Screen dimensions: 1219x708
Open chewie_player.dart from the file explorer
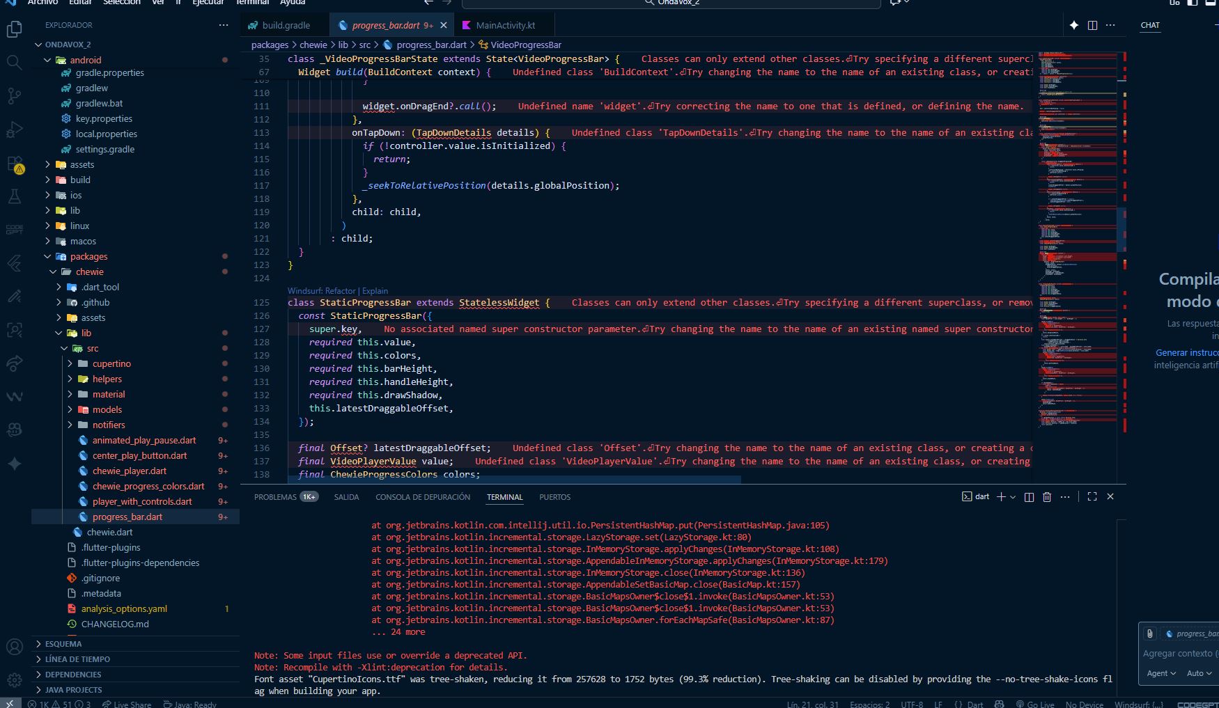[130, 471]
